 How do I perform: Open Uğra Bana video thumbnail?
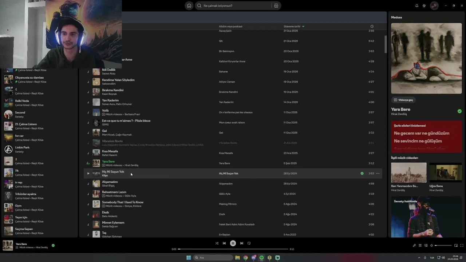coord(446,172)
